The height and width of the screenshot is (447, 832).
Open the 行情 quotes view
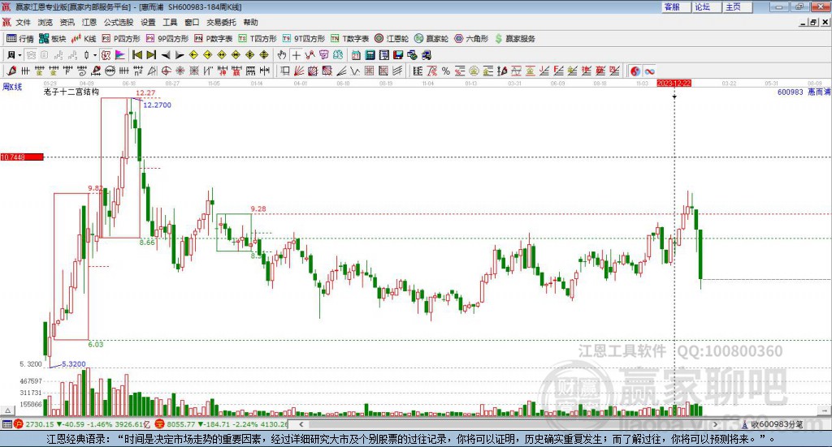pos(19,39)
